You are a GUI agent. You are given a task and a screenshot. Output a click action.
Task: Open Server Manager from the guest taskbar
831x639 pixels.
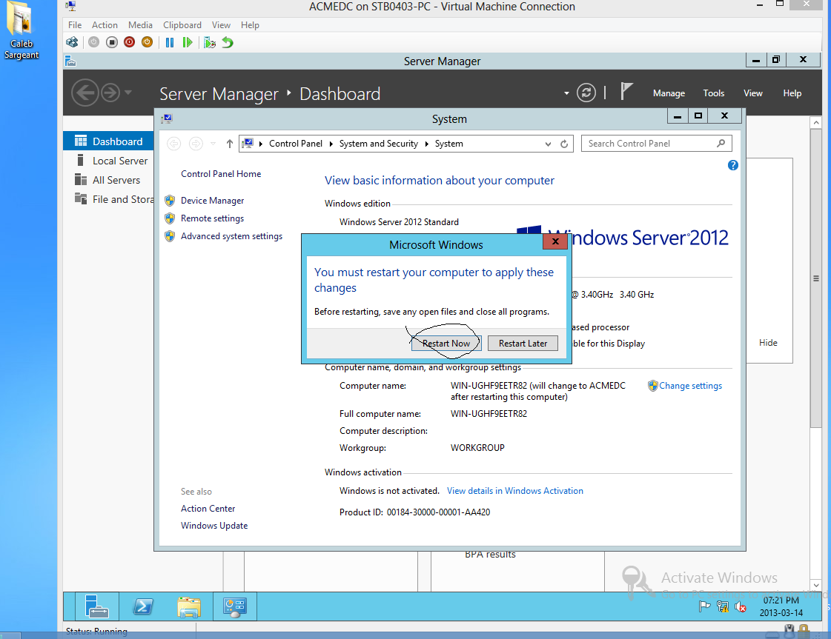point(96,606)
